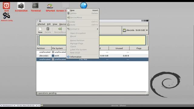The height and width of the screenshot is (109, 194).
Task: Click the Delete toolbar trash icon
Action: pyautogui.click(x=48, y=30)
